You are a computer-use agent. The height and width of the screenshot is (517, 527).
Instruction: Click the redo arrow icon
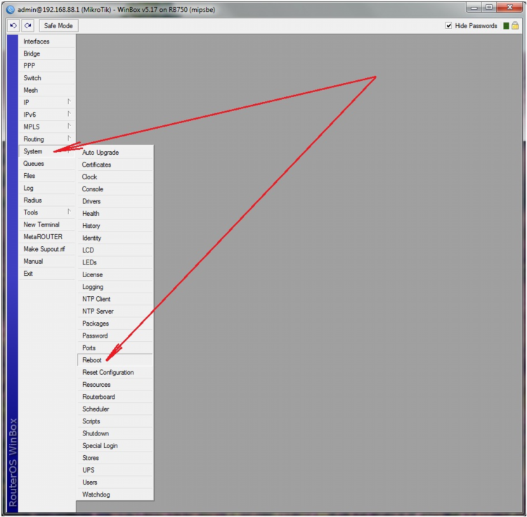28,25
